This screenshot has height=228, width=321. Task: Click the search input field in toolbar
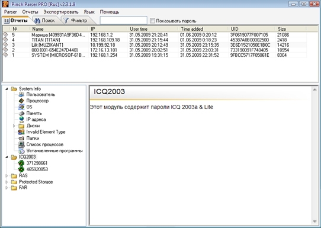[x=123, y=20]
